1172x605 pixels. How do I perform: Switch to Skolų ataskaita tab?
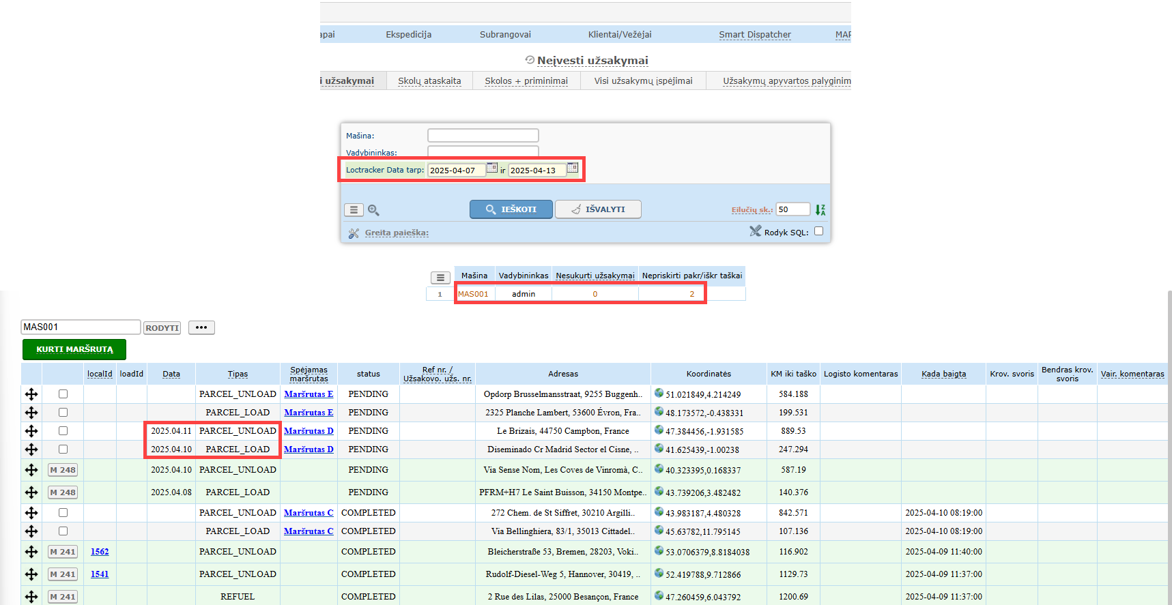click(x=429, y=81)
